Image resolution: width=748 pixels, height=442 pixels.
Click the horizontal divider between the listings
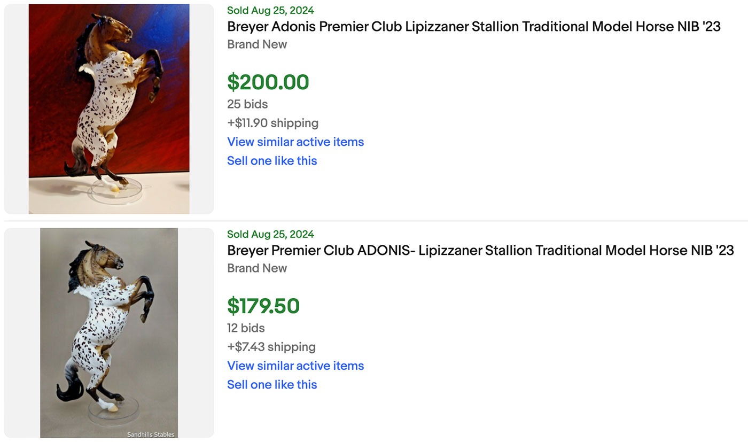click(374, 221)
